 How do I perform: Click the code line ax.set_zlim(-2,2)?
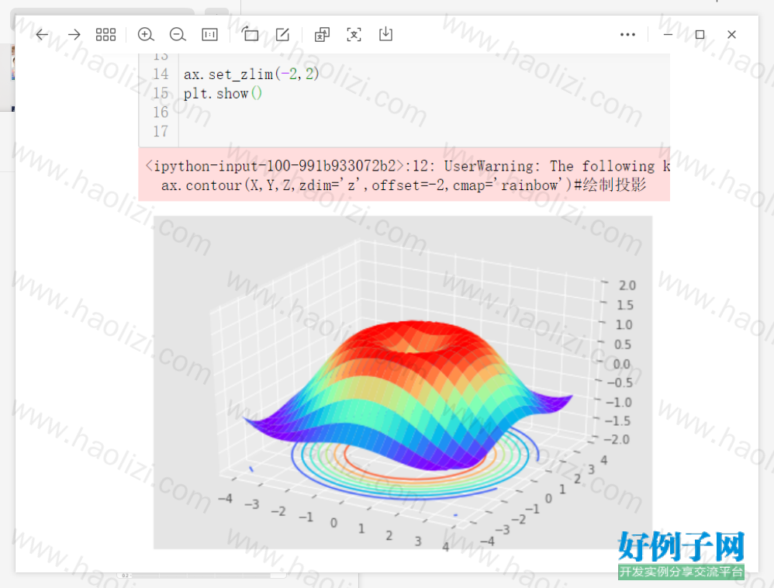tap(251, 74)
